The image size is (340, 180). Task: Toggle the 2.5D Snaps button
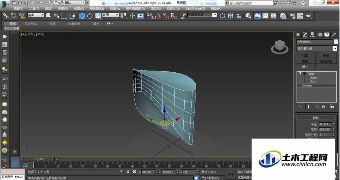(x=150, y=16)
